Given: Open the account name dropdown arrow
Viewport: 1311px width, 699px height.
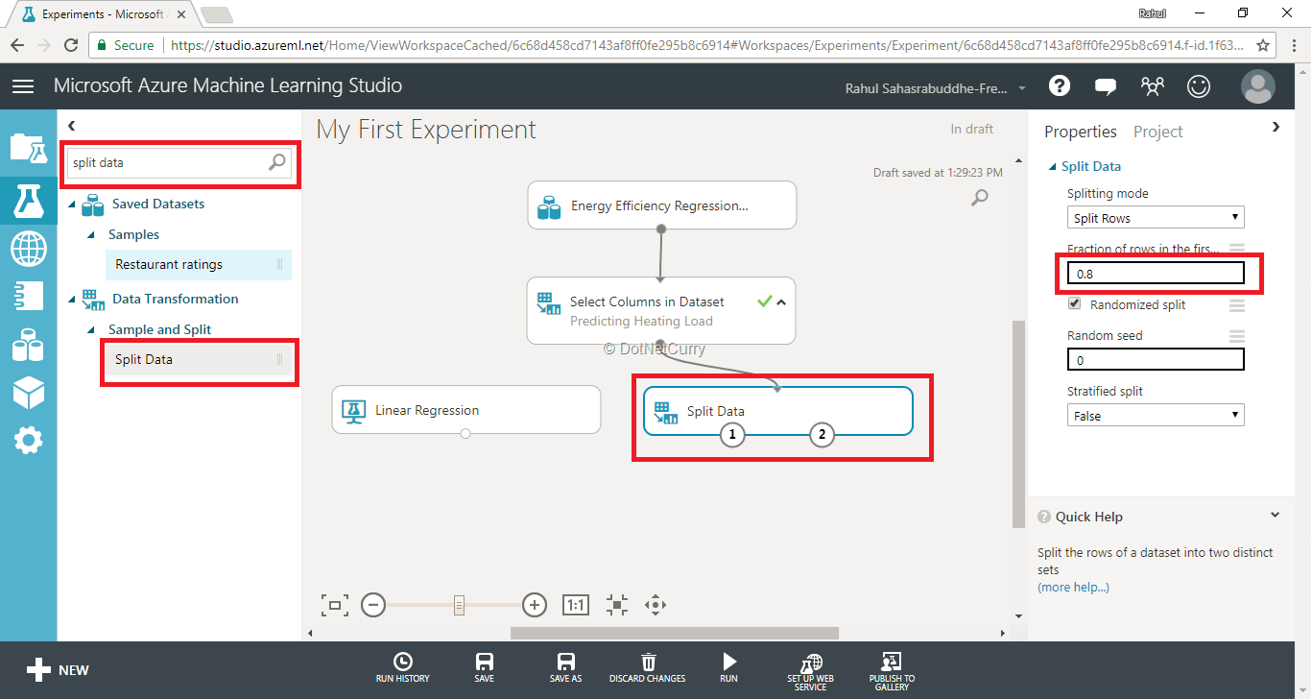Looking at the screenshot, I should 1022,88.
